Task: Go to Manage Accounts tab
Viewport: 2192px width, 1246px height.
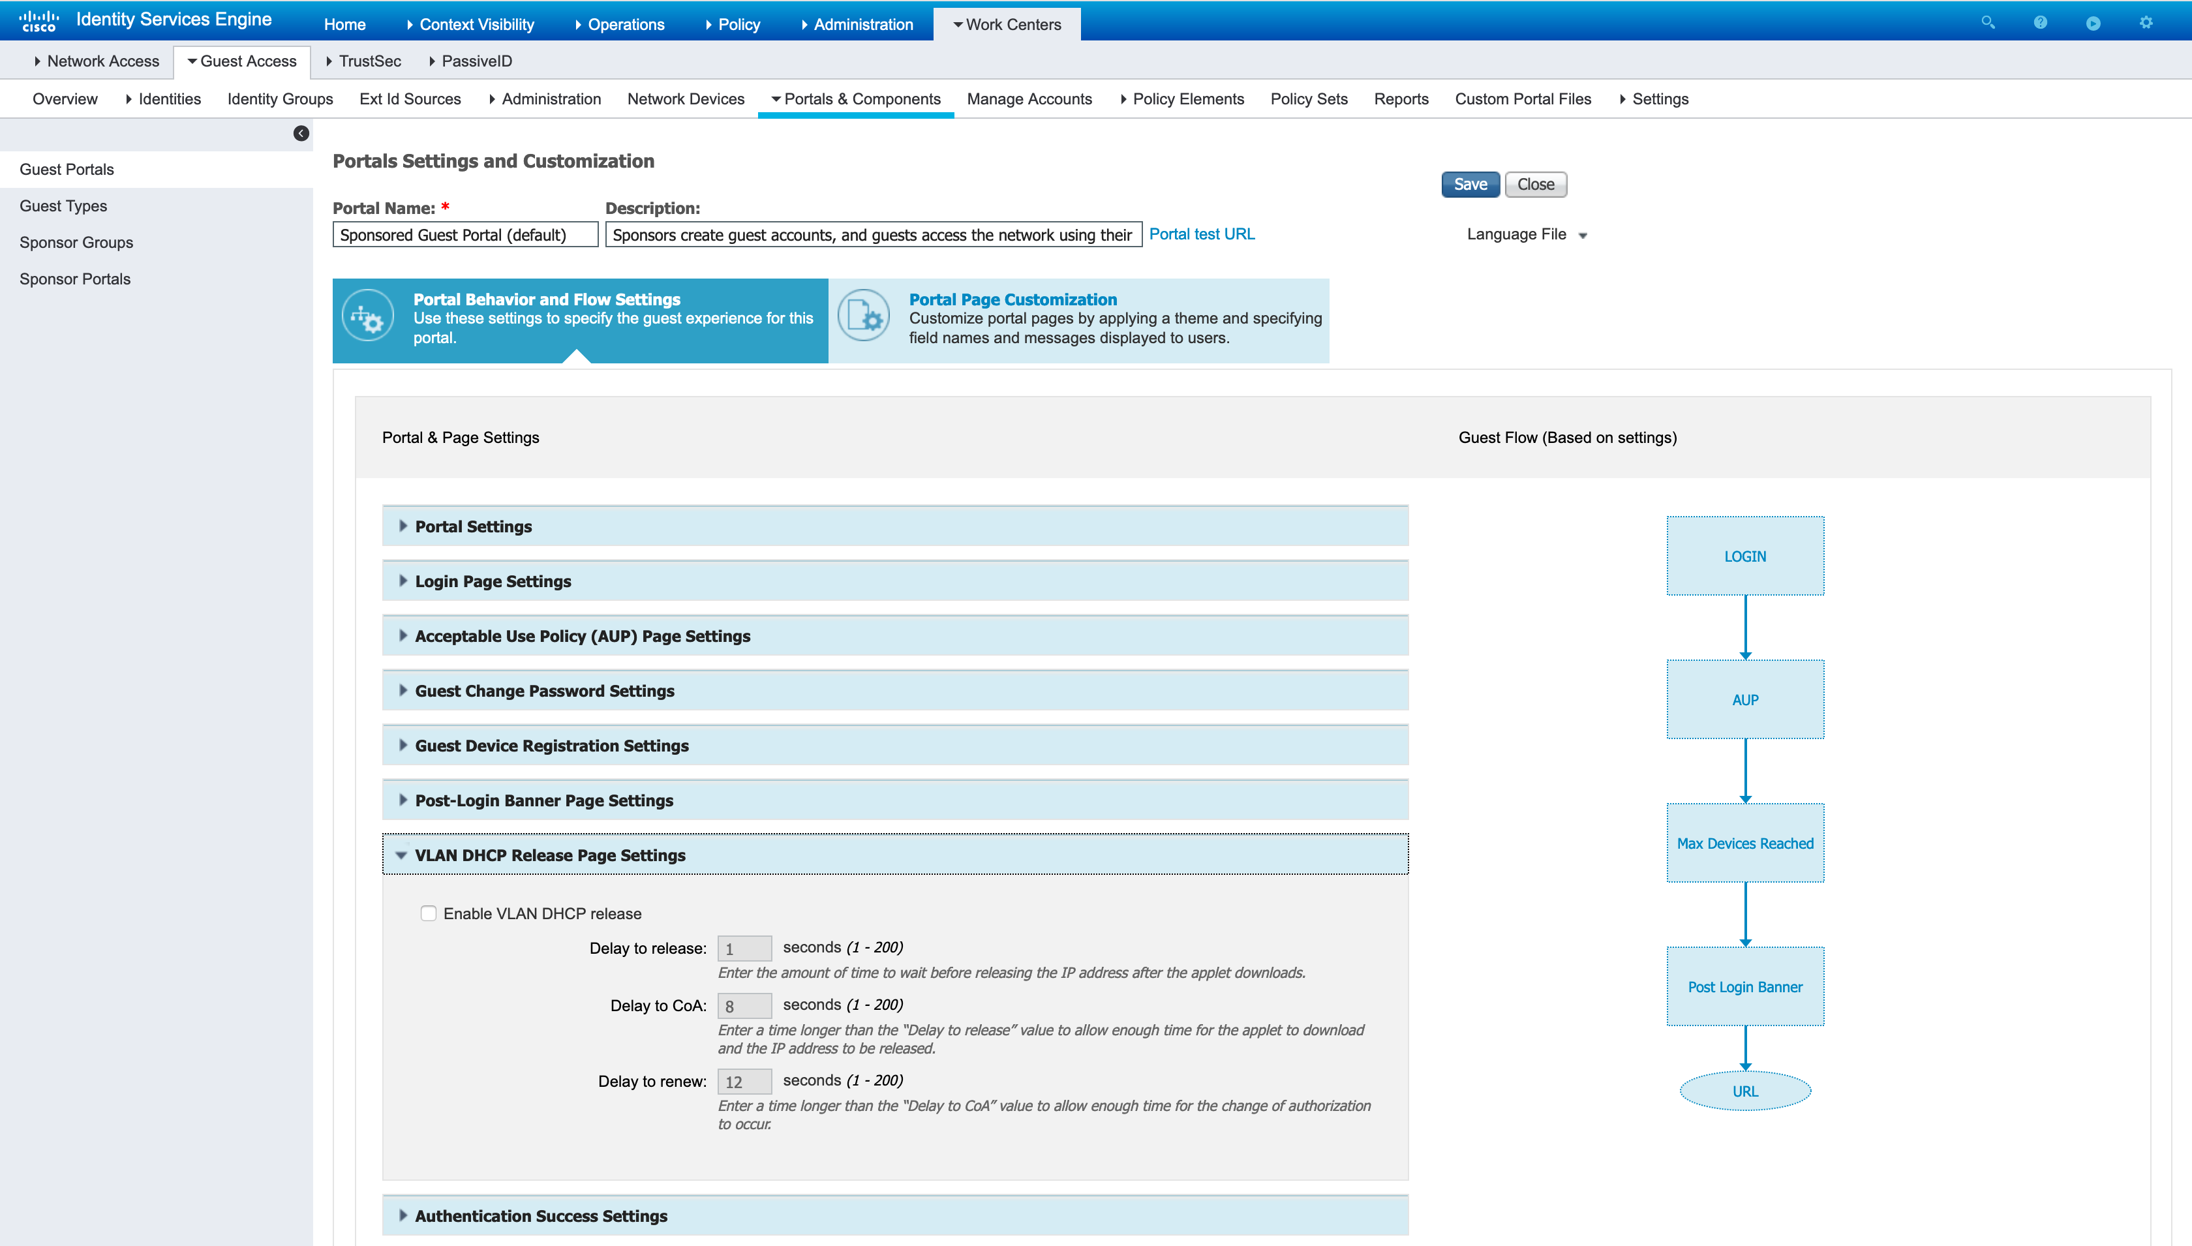Action: click(1029, 99)
